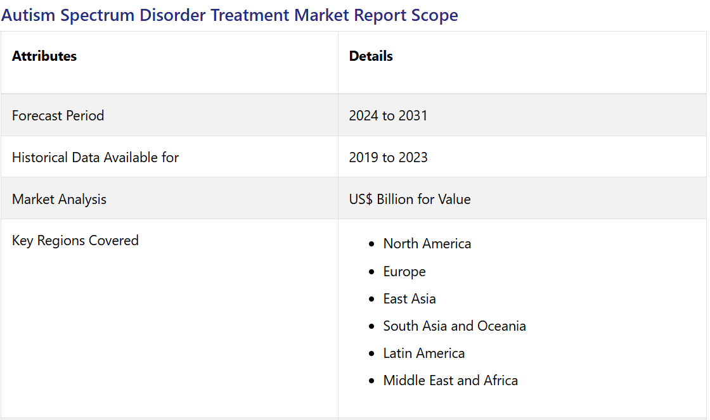710x420 pixels.
Task: Click North America in the regions list
Action: 427,244
